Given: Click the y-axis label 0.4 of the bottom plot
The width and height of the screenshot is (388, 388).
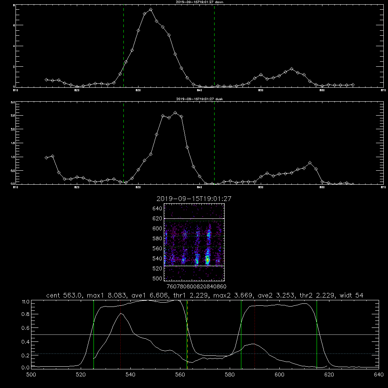Looking at the screenshot, I should pyautogui.click(x=26, y=342).
